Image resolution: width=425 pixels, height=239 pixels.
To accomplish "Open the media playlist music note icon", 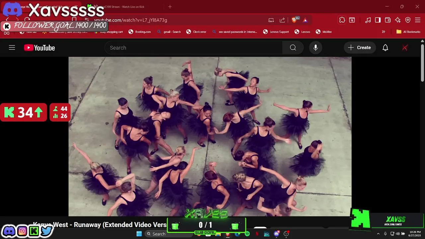I will coord(368,20).
